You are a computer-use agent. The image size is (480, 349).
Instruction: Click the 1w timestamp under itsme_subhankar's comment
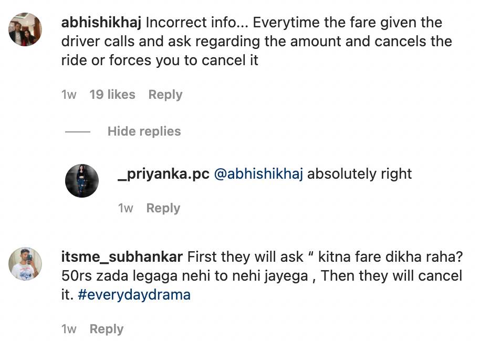69,329
